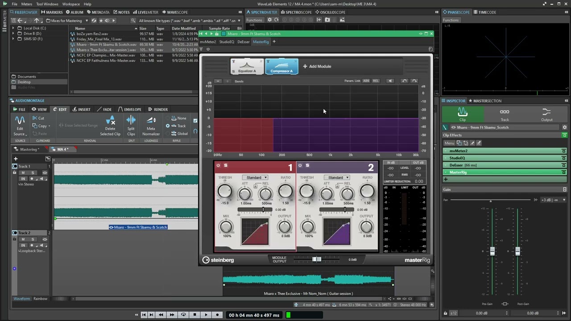The height and width of the screenshot is (321, 571).
Task: Adjust MasterRig module output slider
Action: pos(316,259)
